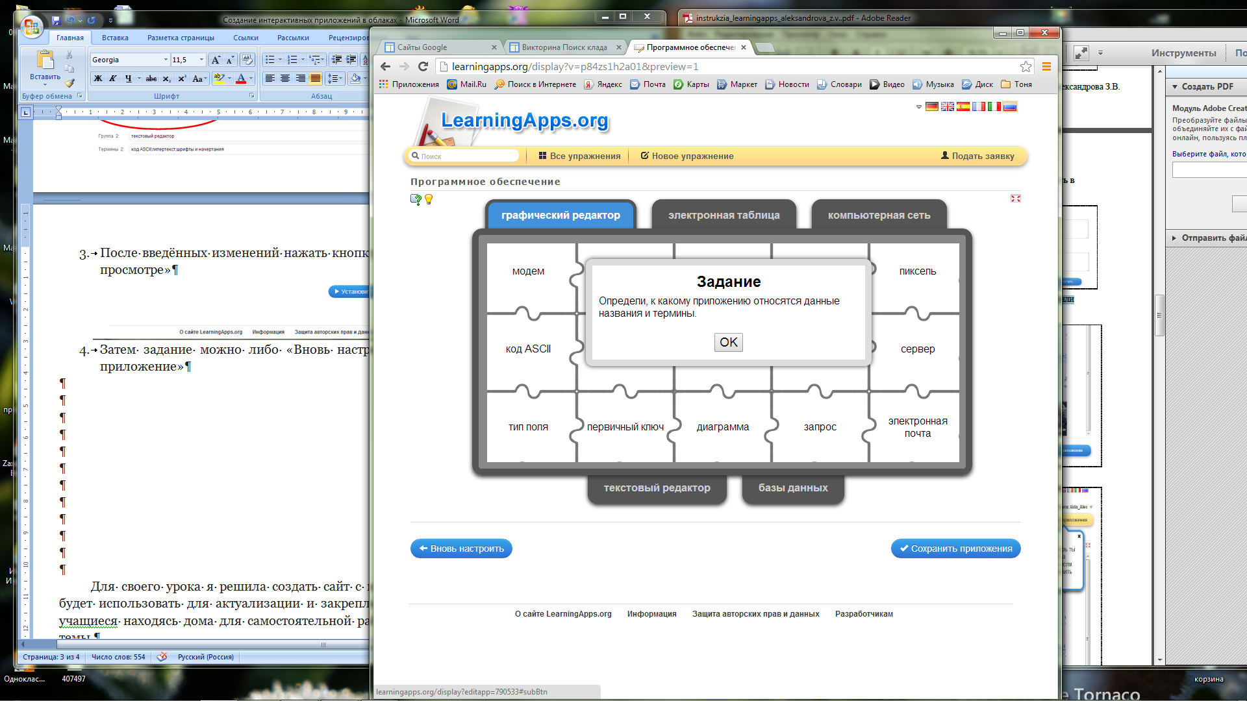Open the line spacing dropdown in Word
This screenshot has width=1247, height=701.
pyautogui.click(x=335, y=79)
